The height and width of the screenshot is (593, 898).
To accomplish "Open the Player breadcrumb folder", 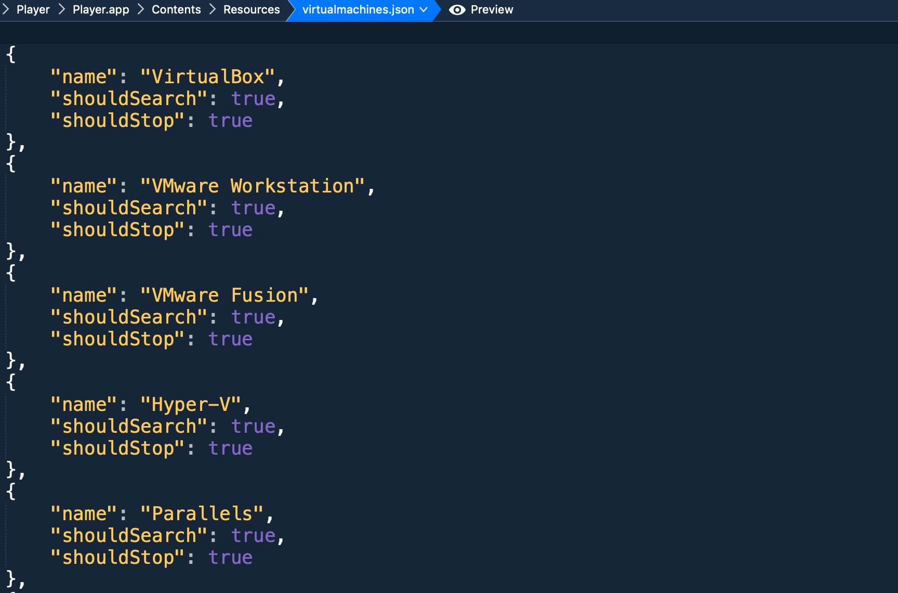I will point(33,10).
